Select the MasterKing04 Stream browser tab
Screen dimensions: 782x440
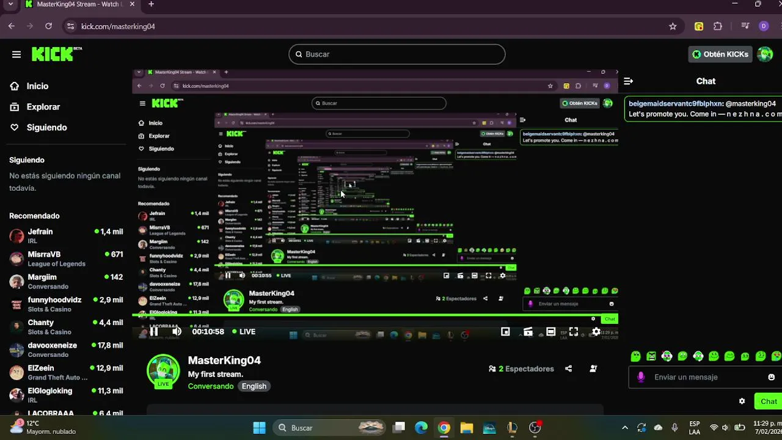tap(79, 4)
